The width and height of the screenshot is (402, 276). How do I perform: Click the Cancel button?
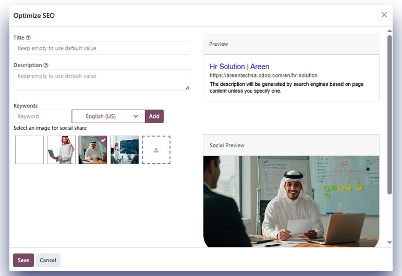pyautogui.click(x=48, y=260)
